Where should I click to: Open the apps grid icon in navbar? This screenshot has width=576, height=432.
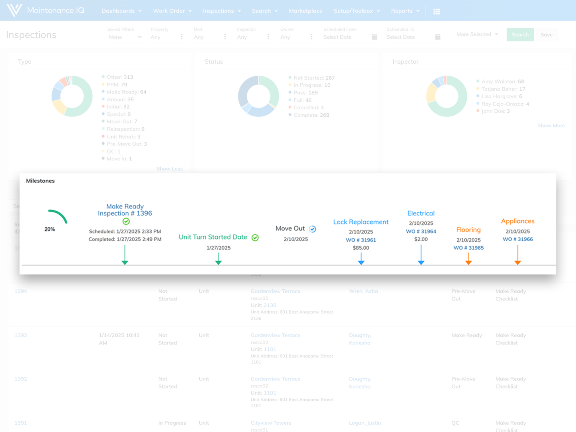tap(436, 12)
